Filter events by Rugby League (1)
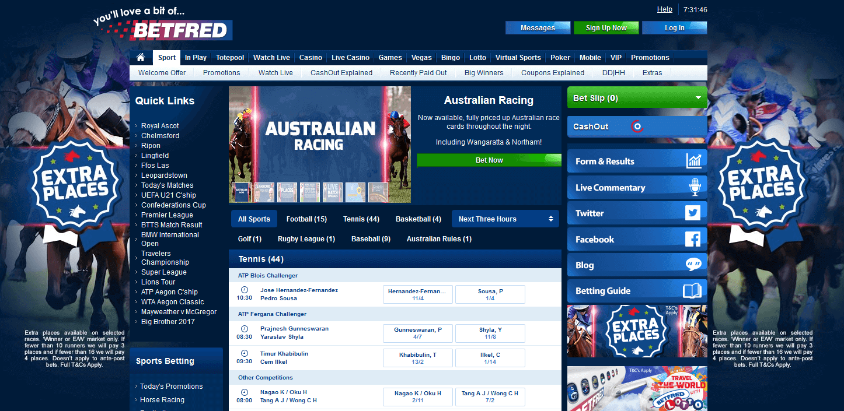Viewport: 844px width, 411px height. 306,239
